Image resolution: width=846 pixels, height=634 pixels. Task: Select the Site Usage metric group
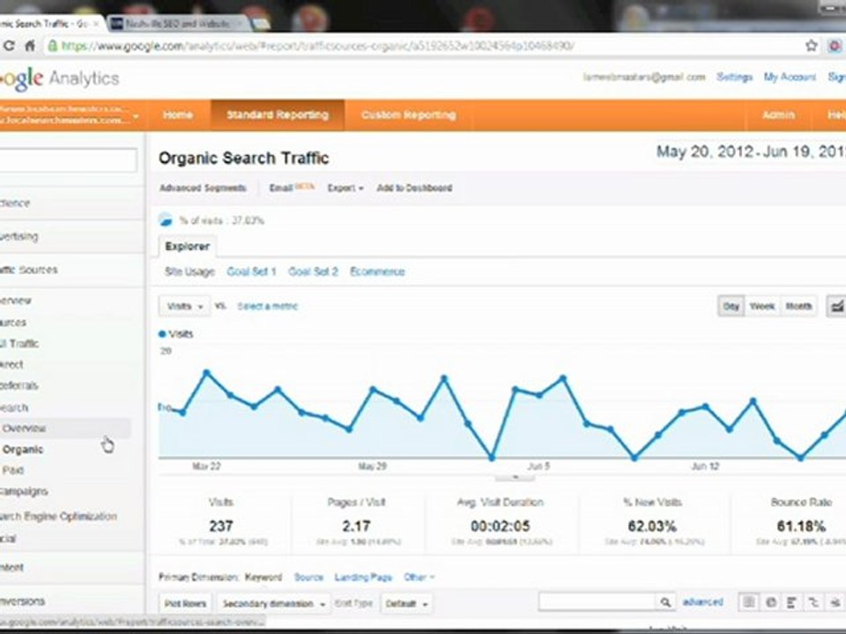[189, 272]
